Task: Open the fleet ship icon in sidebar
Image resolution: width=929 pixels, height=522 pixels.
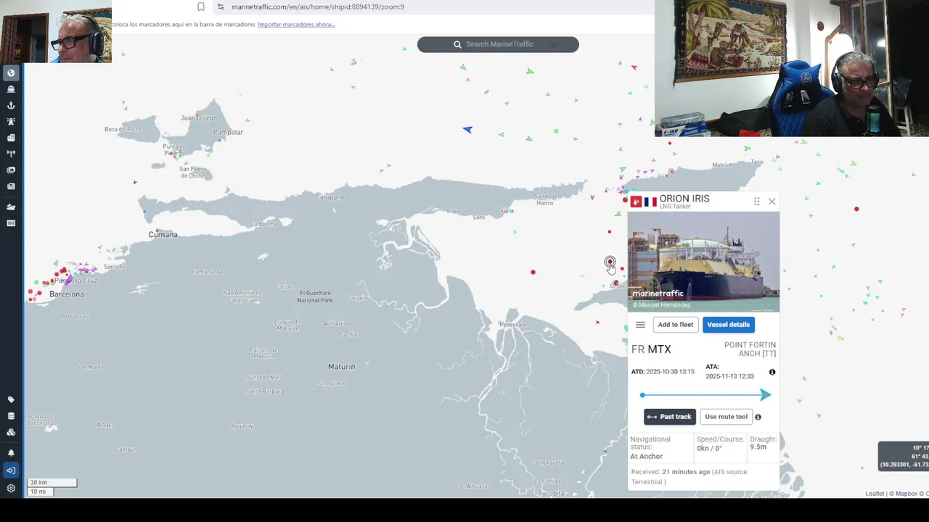Action: tap(11, 207)
